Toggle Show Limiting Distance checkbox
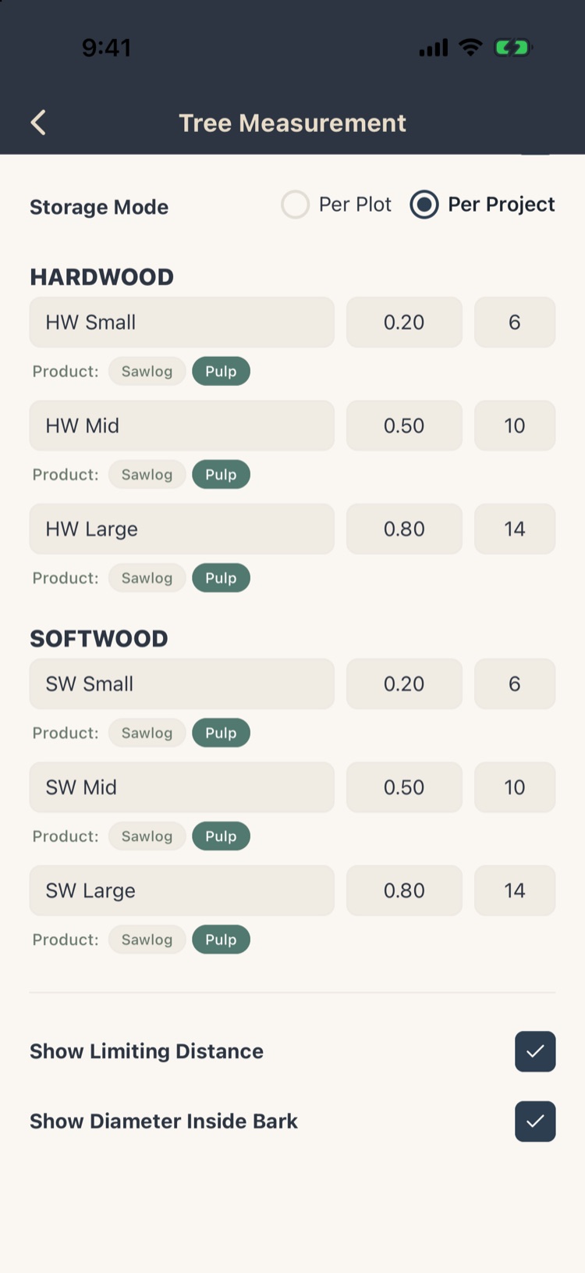585x1273 pixels. [535, 1051]
